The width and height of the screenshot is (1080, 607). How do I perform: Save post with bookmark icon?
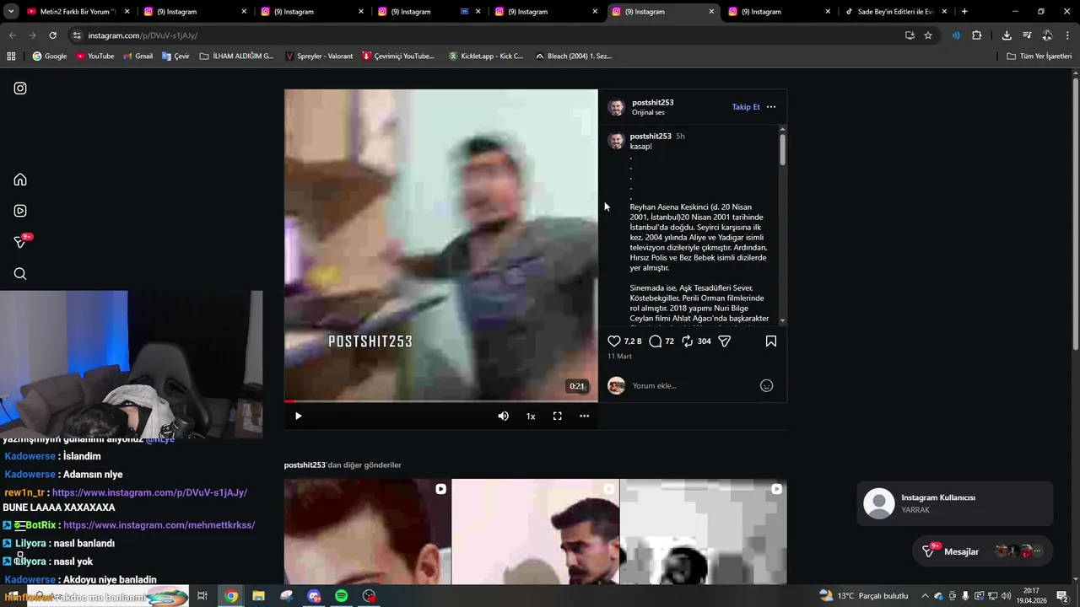[x=770, y=341]
